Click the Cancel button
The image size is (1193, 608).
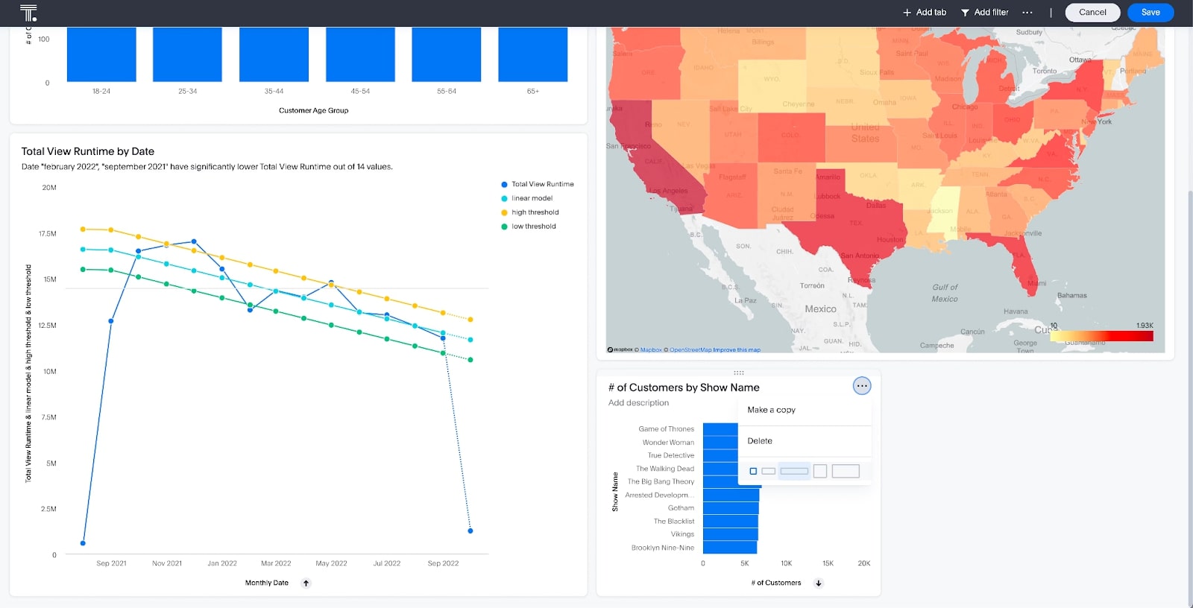point(1092,13)
